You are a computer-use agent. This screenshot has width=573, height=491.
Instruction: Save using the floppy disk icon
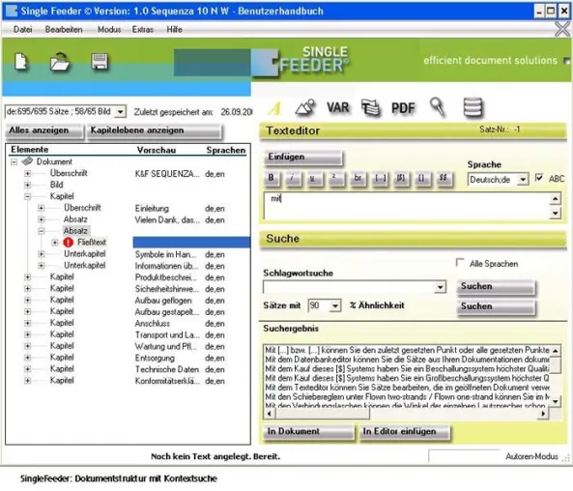[100, 61]
